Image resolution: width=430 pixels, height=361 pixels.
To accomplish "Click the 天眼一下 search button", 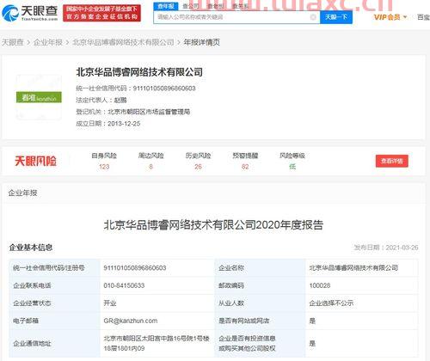I will tap(336, 17).
